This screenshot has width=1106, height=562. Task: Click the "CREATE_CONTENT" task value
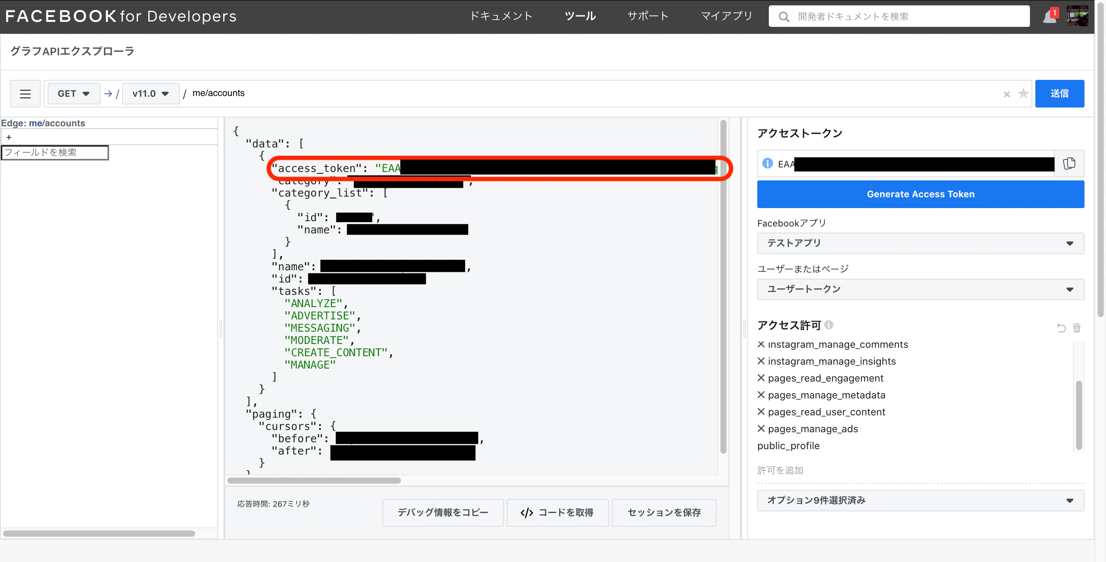(336, 352)
